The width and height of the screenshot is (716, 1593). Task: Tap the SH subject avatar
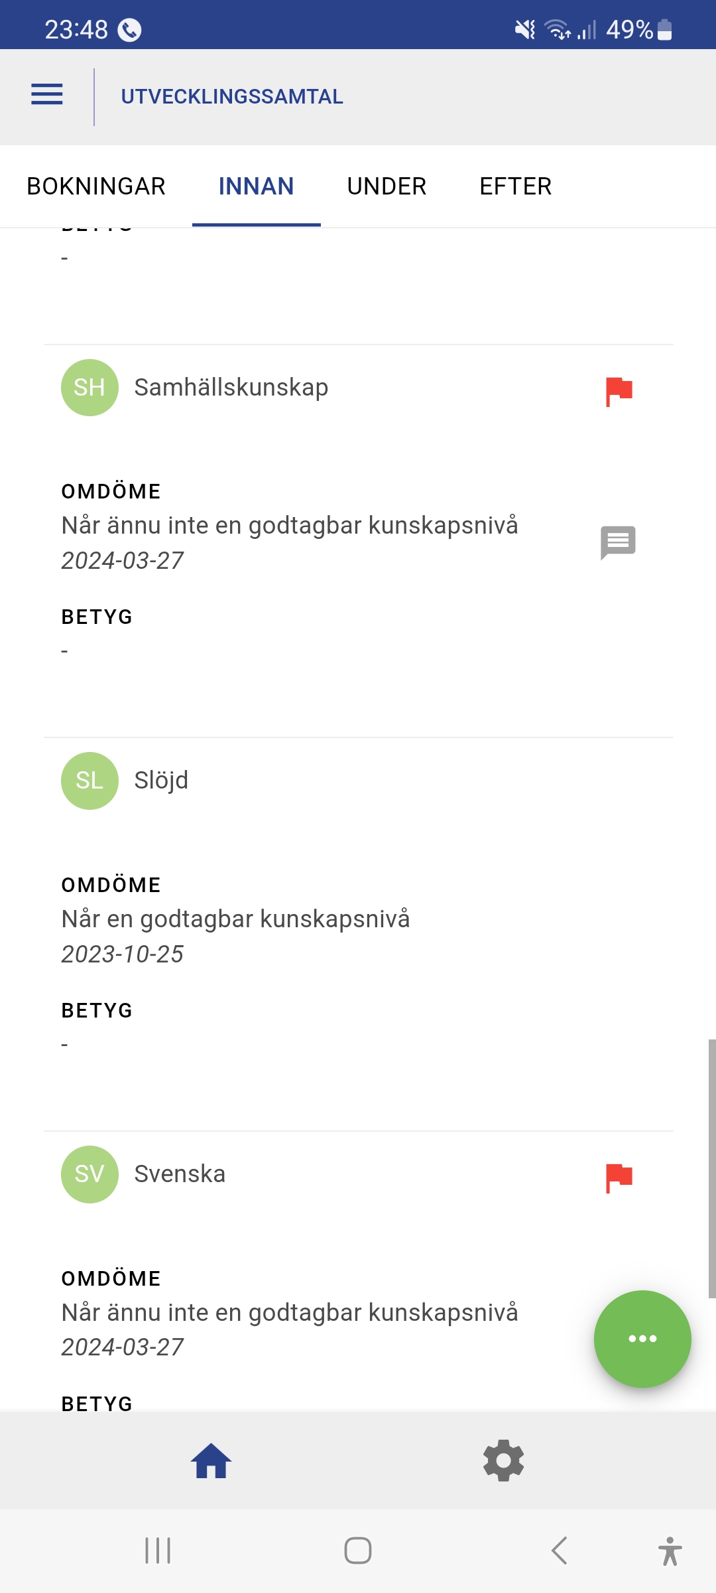pyautogui.click(x=89, y=388)
